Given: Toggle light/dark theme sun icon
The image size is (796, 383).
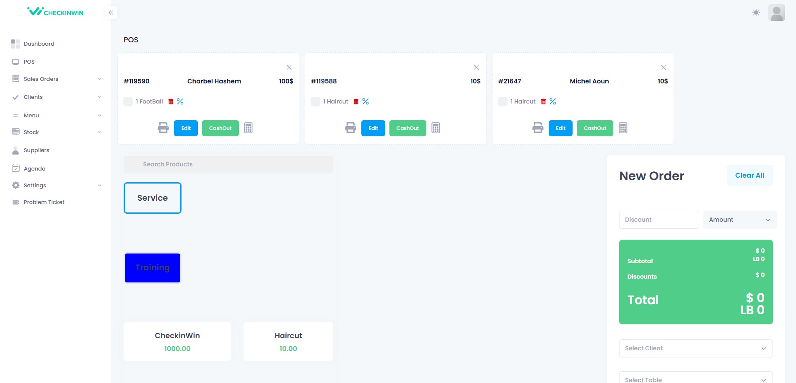Looking at the screenshot, I should pos(756,13).
